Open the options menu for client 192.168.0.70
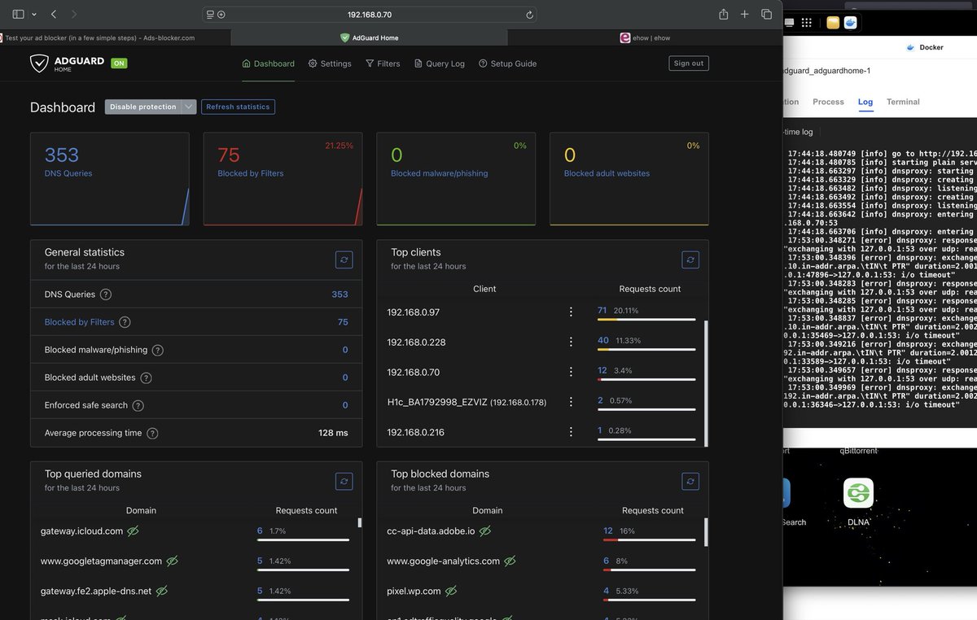Viewport: 977px width, 620px height. click(571, 372)
